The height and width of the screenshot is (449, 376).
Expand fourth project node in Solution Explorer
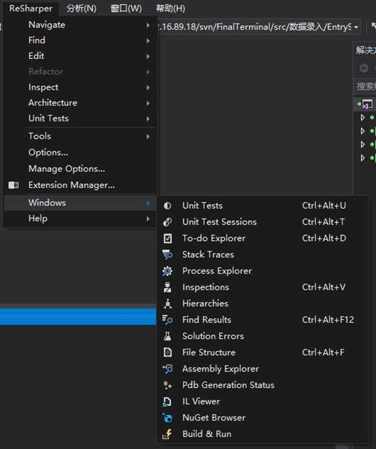pos(363,158)
